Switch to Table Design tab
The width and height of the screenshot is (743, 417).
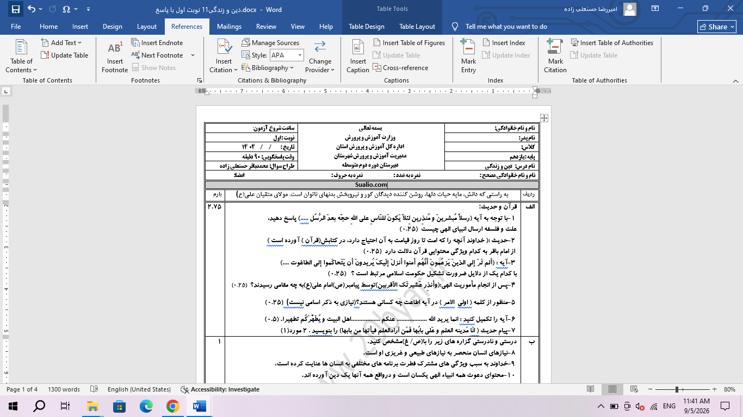pos(367,27)
